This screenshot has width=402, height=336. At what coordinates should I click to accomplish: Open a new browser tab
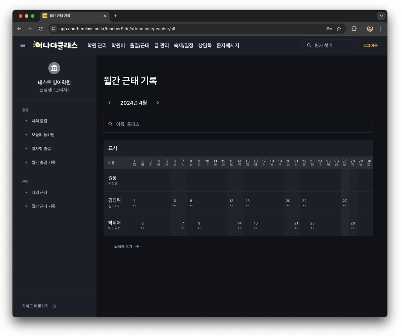coord(115,16)
